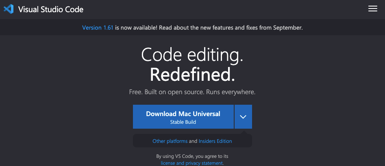Click 'By using VS Code, you agree' text
The width and height of the screenshot is (385, 166).
192,156
